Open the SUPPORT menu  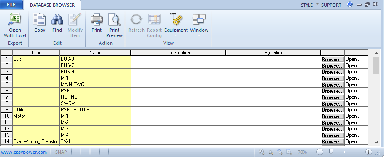(331, 5)
